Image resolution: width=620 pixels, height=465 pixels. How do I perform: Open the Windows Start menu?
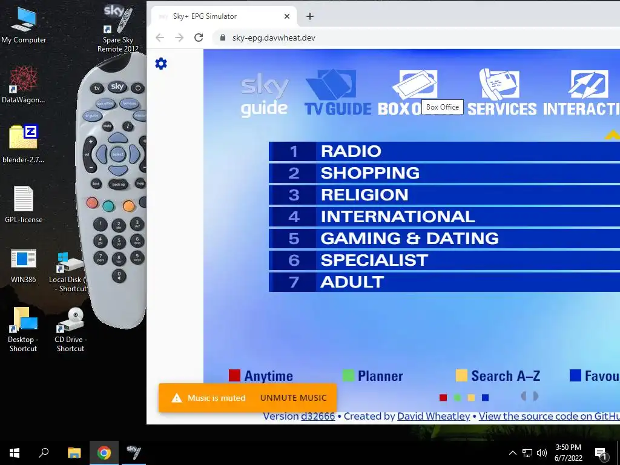click(x=15, y=453)
